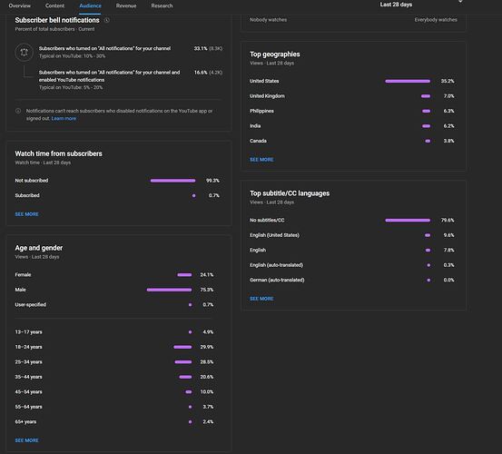This screenshot has height=454, width=502.
Task: Click the 35–44 years row
Action: coord(114,377)
